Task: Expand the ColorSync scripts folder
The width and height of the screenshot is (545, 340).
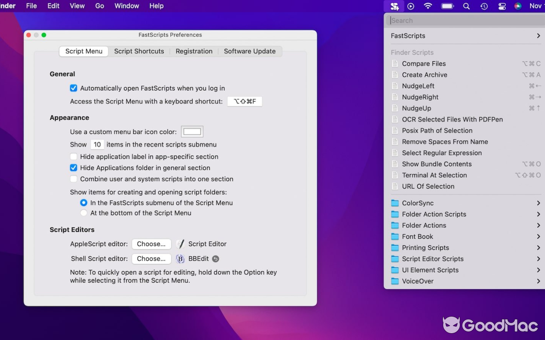Action: click(465, 203)
